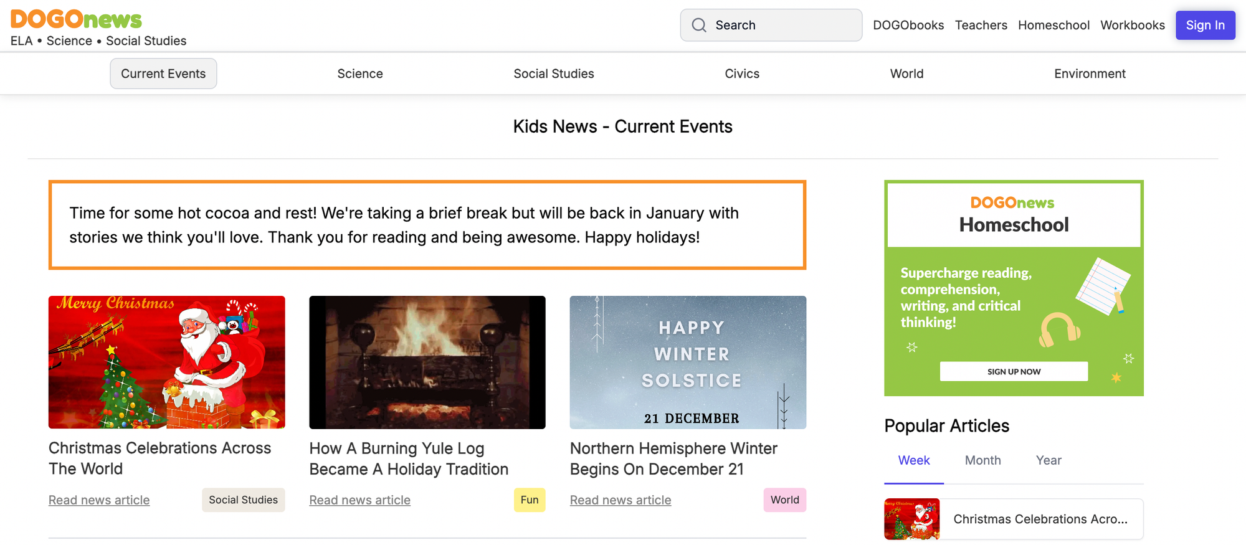Read news article for Winter Solstice story
The width and height of the screenshot is (1246, 545).
621,500
